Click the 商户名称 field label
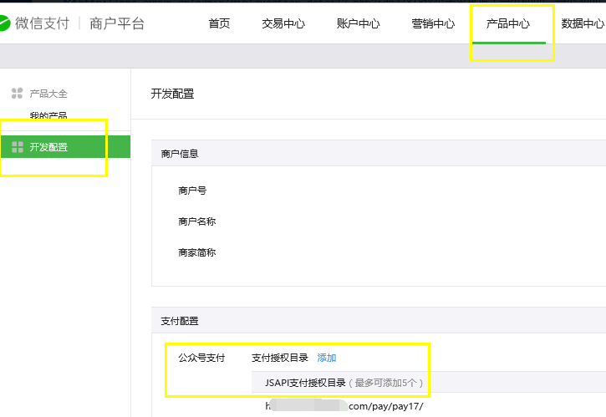Viewport: 606px width, 417px height. [x=197, y=221]
